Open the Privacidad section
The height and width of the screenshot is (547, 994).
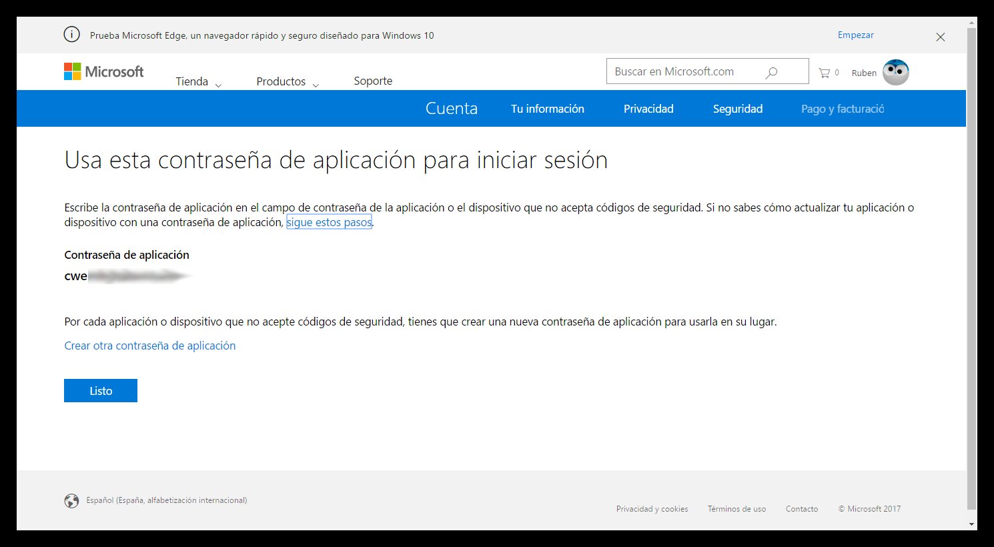pos(648,108)
